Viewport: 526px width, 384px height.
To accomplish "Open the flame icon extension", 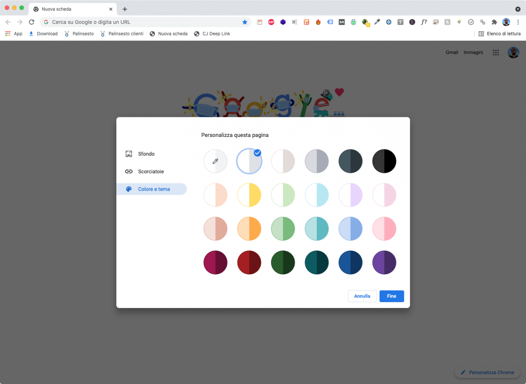I will point(318,22).
